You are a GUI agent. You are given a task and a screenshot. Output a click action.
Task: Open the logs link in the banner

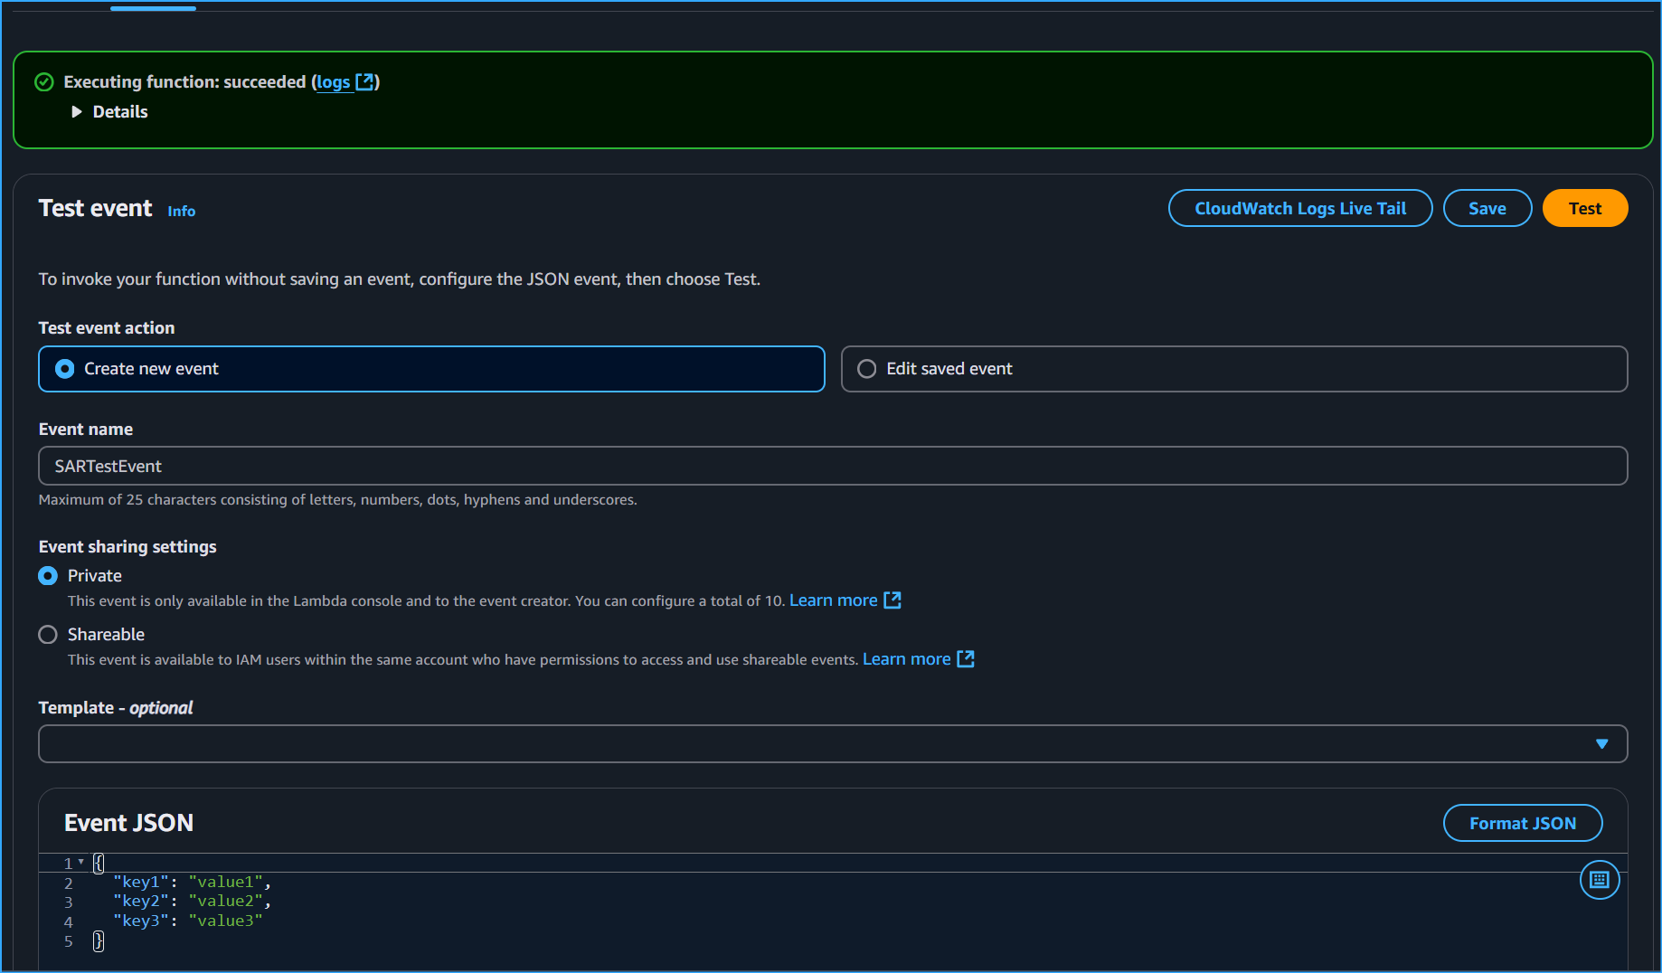pos(332,81)
